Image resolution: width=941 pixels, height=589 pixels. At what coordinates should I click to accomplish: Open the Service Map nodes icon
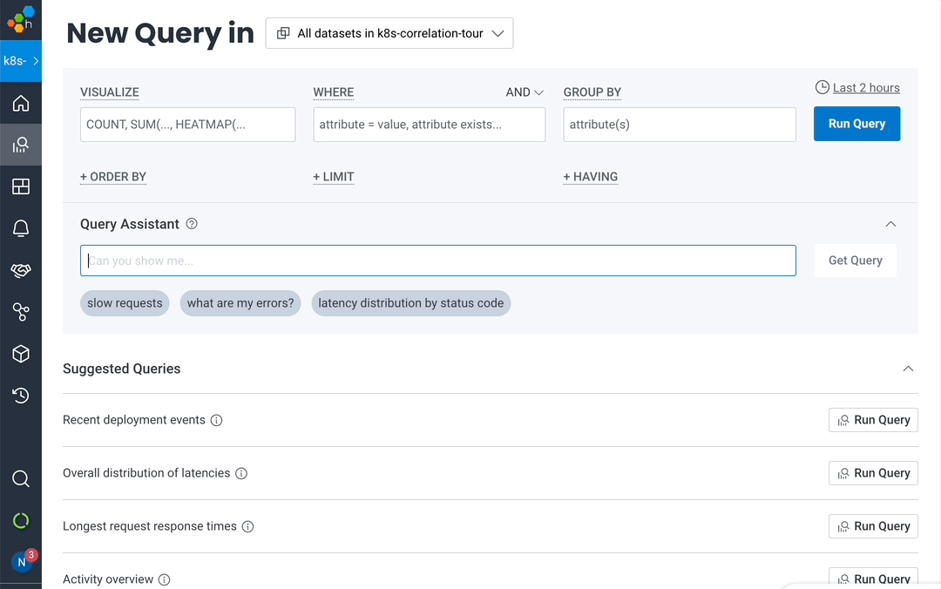pos(21,312)
